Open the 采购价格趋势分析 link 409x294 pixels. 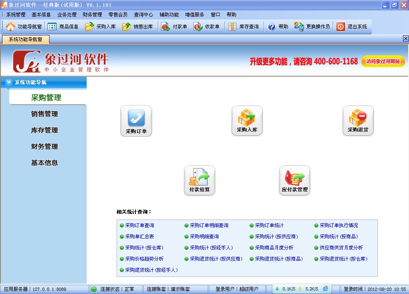click(144, 259)
